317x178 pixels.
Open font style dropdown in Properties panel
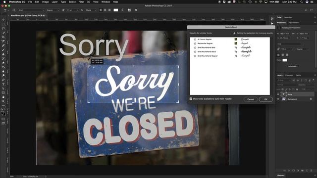click(302, 49)
